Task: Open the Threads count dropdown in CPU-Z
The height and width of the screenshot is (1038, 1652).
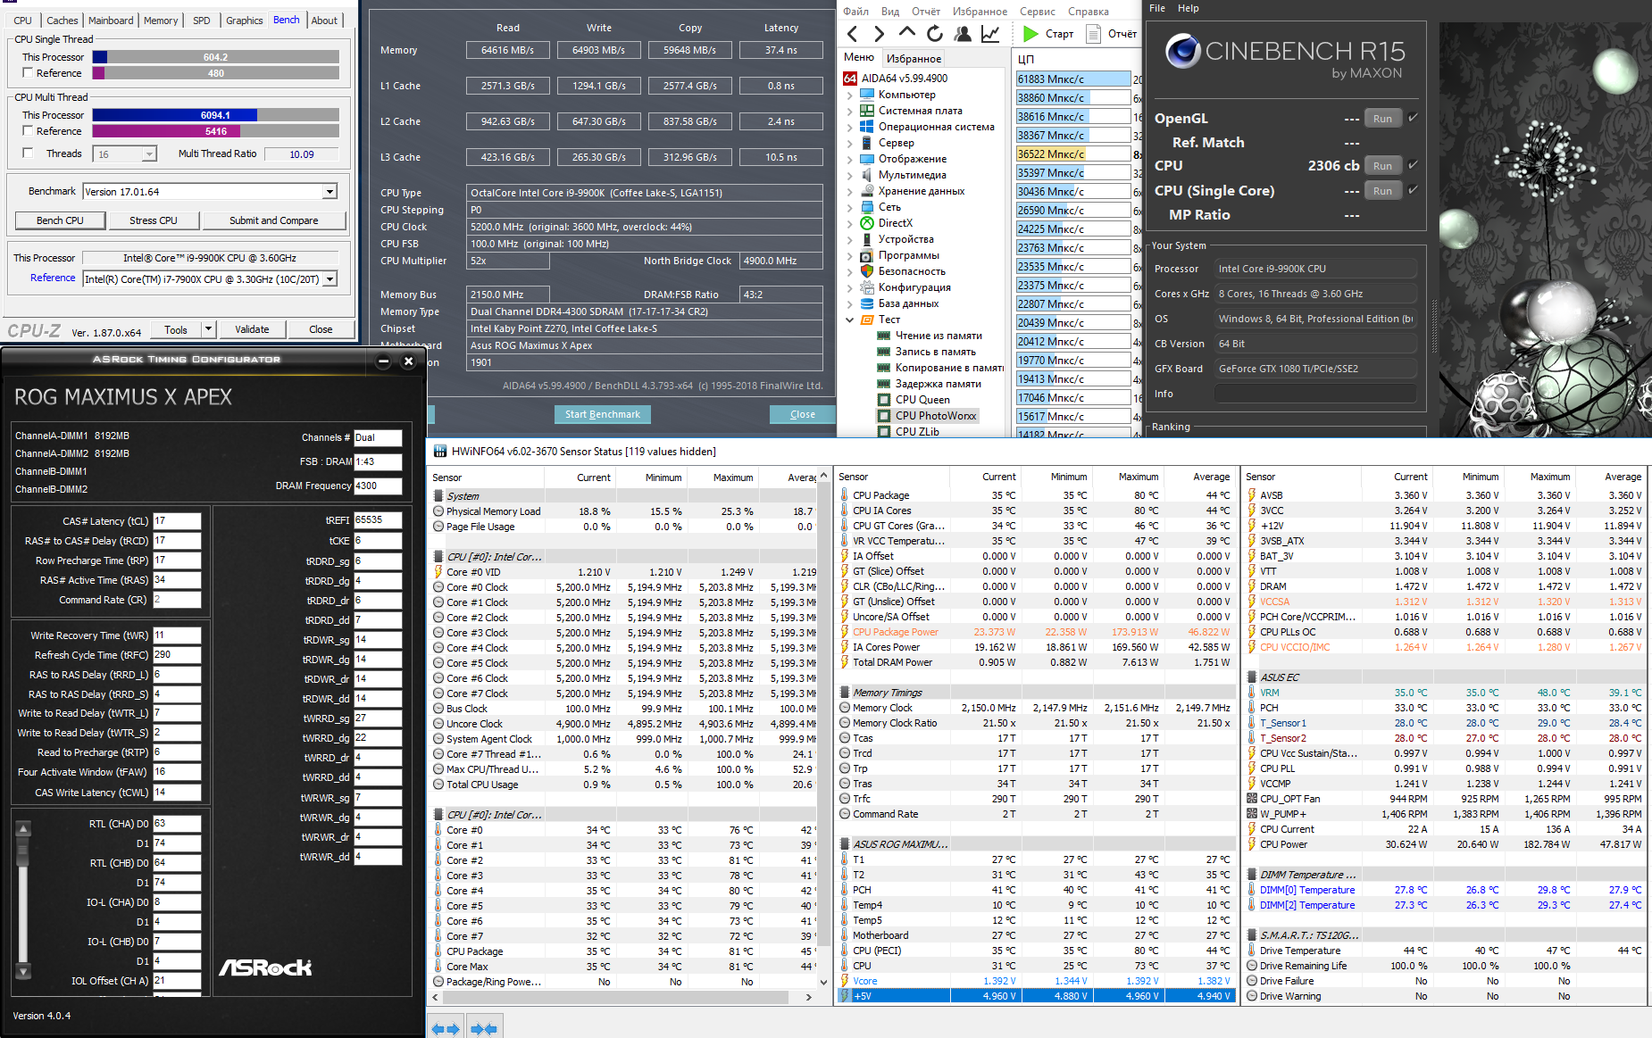Action: point(149,154)
